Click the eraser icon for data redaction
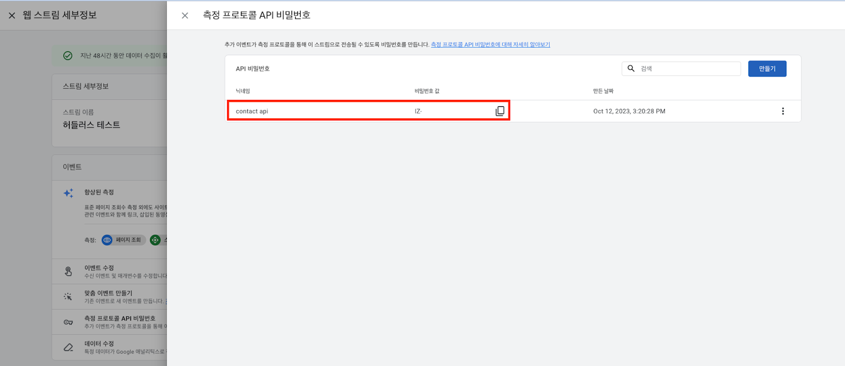 click(x=68, y=347)
